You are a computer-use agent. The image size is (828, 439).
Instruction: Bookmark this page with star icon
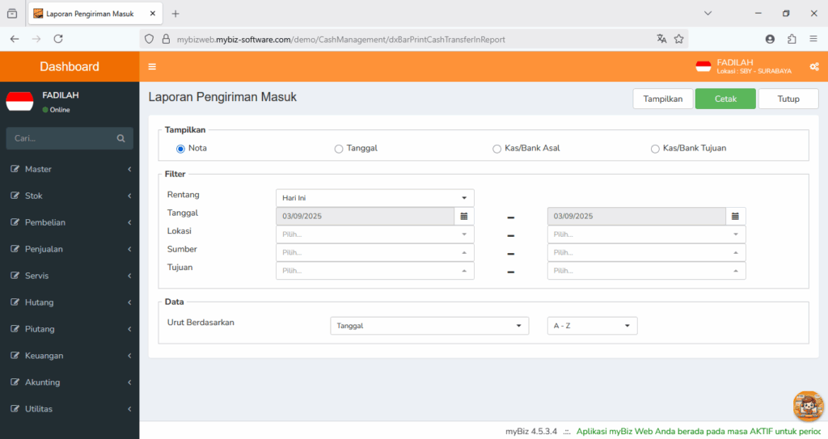coord(679,39)
